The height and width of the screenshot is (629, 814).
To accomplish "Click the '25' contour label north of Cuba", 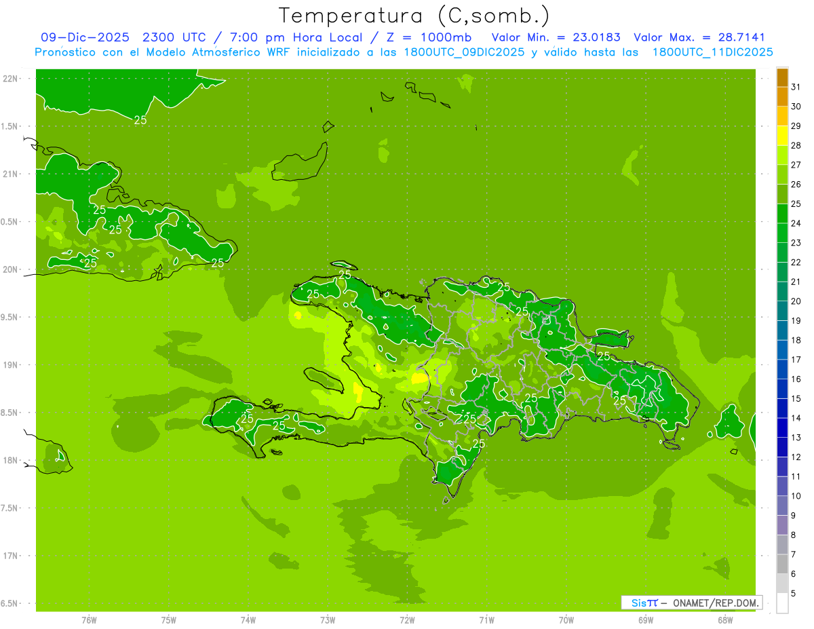I will [x=140, y=120].
